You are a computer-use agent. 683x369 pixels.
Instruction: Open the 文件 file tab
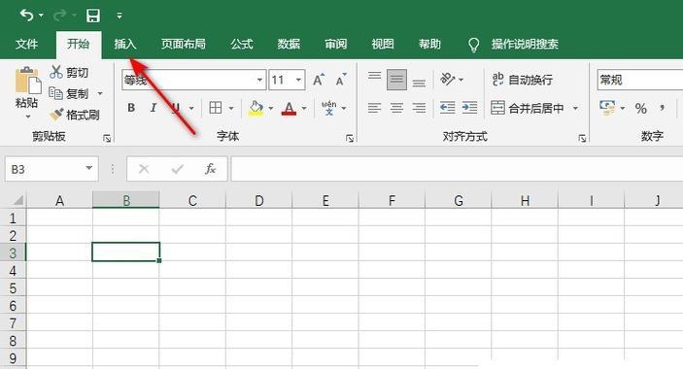[26, 44]
